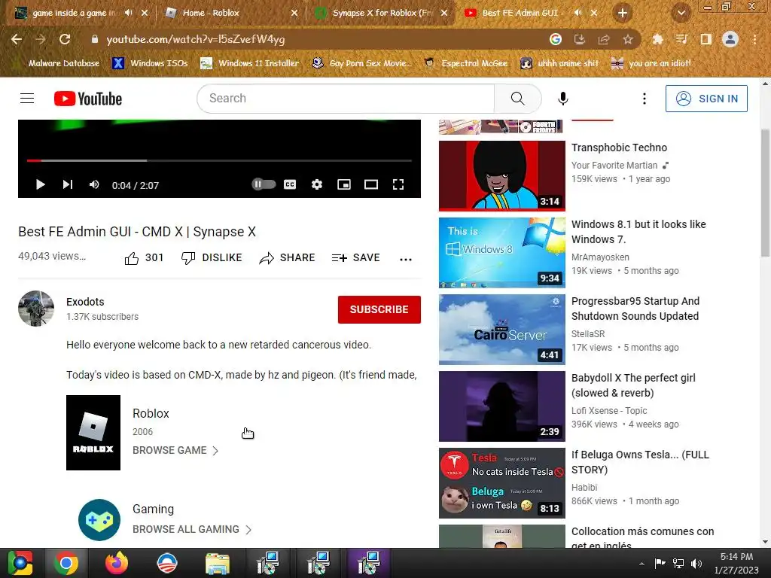Bookmark this page with star icon
The height and width of the screenshot is (578, 771).
pos(628,39)
